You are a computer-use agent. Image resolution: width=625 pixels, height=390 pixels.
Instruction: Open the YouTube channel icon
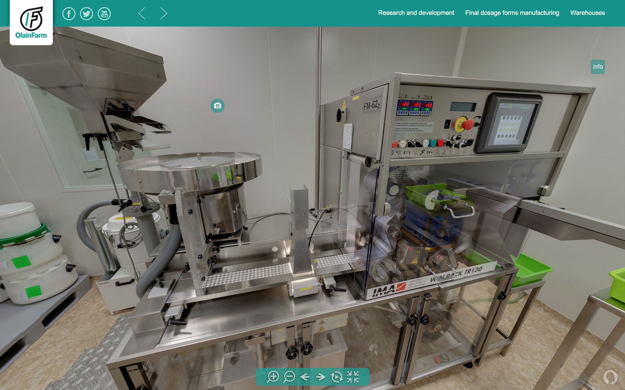pos(104,14)
